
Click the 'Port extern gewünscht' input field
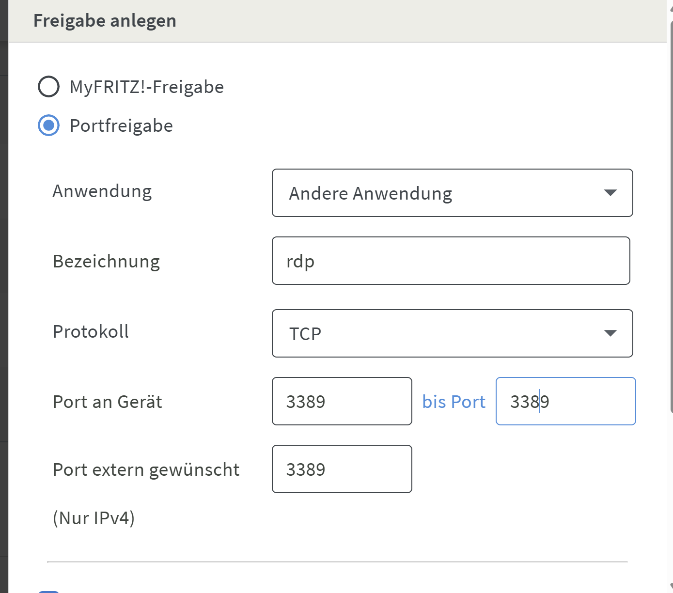(342, 469)
